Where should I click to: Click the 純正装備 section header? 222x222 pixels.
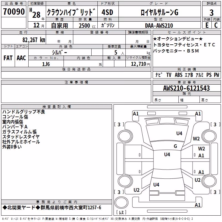tap(186, 69)
